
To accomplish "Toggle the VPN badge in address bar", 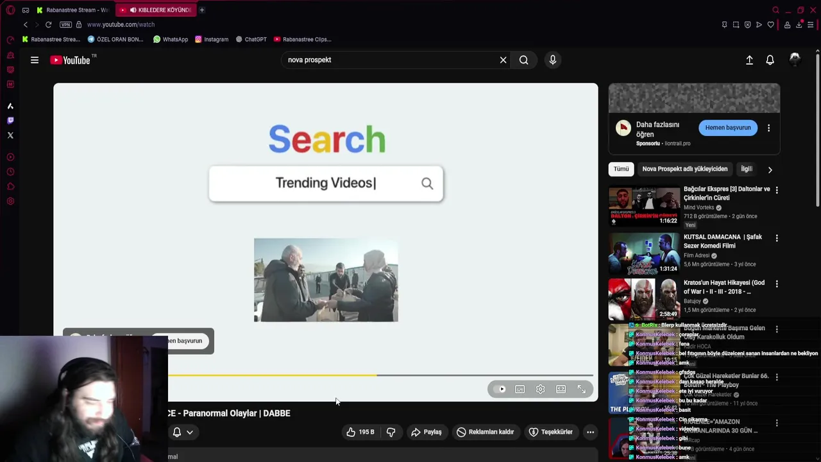I will coord(65,24).
